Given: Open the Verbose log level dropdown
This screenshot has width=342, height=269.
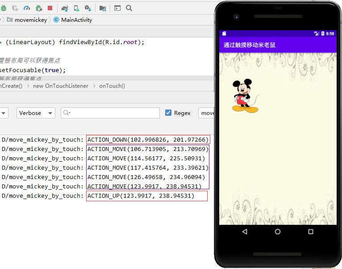Looking at the screenshot, I should [x=36, y=113].
